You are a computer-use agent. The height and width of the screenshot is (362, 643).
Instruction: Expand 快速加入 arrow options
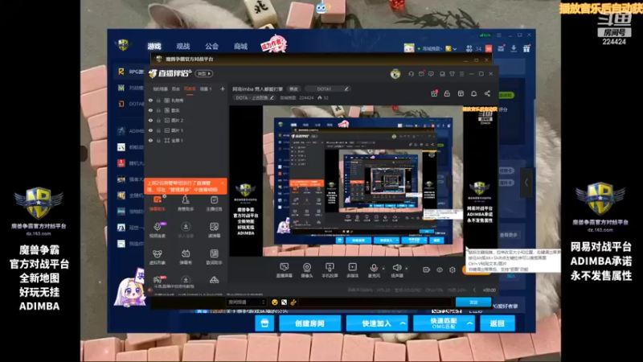point(403,323)
